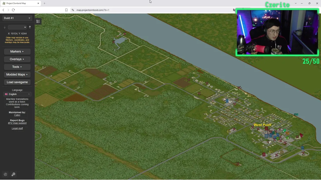Select the blue police badge marker

(267, 136)
